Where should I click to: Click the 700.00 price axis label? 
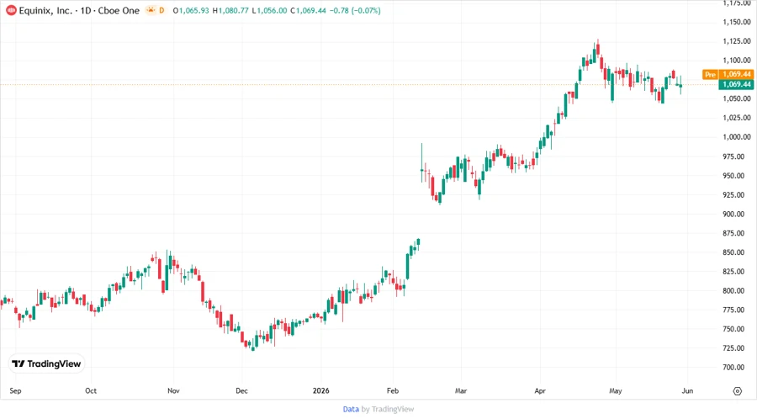(x=733, y=368)
